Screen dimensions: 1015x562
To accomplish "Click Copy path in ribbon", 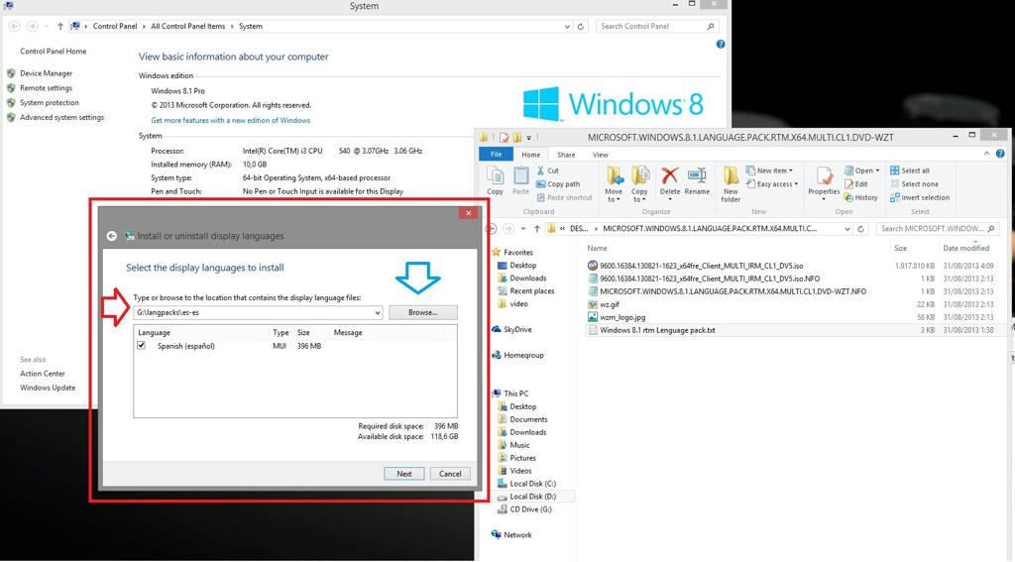I will pyautogui.click(x=558, y=184).
